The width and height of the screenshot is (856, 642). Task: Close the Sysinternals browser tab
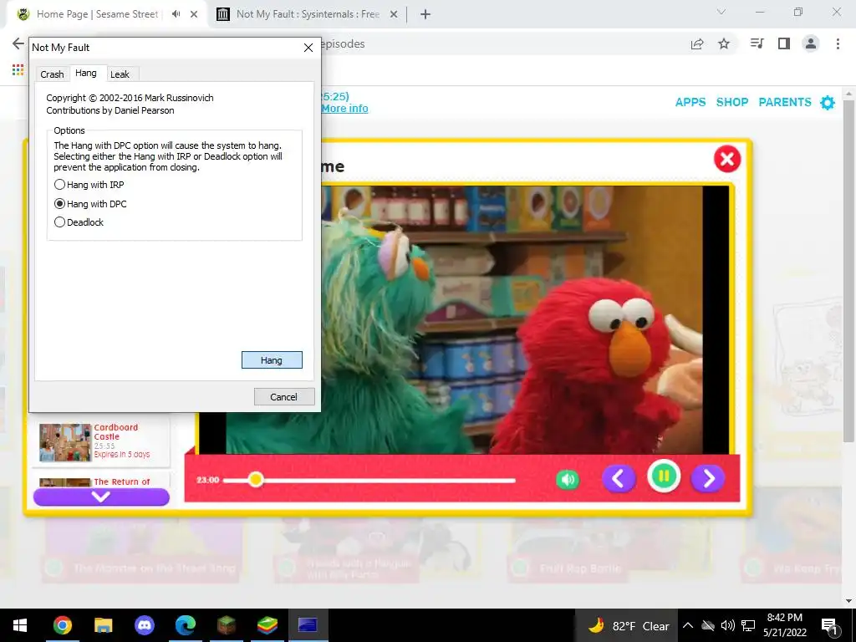coord(394,14)
